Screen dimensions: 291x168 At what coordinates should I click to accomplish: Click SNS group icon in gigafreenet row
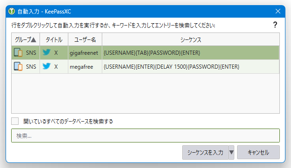[18, 52]
